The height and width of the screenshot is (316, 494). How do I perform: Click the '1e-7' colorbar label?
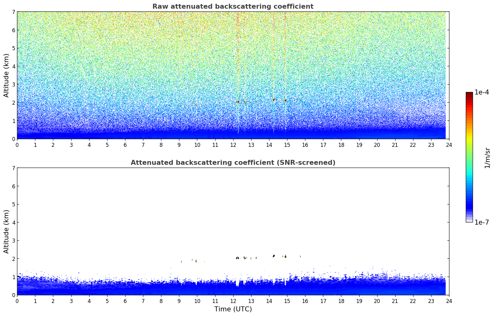[482, 222]
